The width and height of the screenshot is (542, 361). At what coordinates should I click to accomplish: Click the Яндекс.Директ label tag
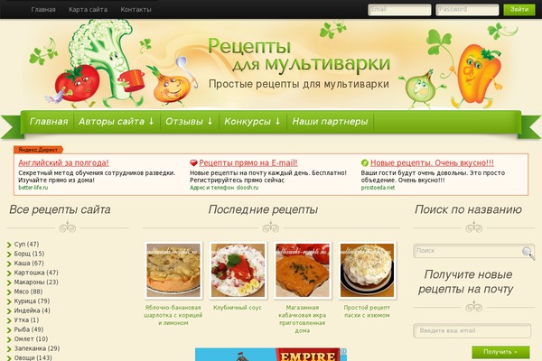(x=38, y=150)
